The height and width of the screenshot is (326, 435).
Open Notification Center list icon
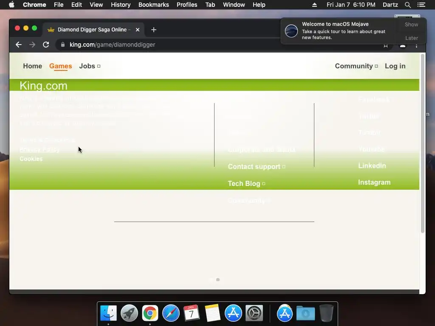pos(421,5)
